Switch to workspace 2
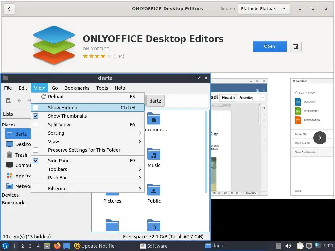Screen dimensions: 335x251 [23, 246]
